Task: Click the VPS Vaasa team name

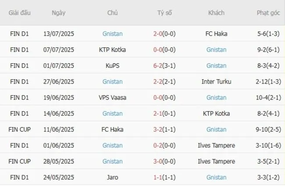Action: pyautogui.click(x=112, y=97)
